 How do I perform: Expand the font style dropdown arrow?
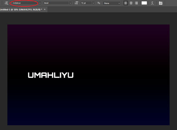tap(70, 3)
